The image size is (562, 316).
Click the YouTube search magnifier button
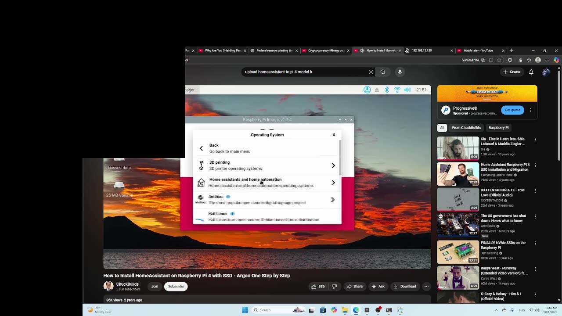point(383,72)
